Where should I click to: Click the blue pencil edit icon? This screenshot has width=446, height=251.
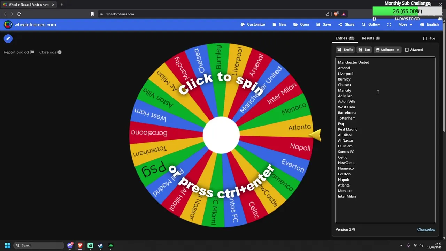coord(8,39)
